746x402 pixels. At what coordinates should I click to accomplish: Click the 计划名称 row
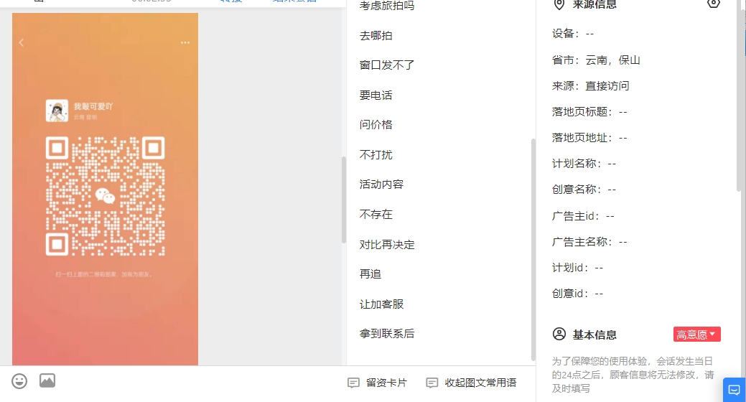584,164
